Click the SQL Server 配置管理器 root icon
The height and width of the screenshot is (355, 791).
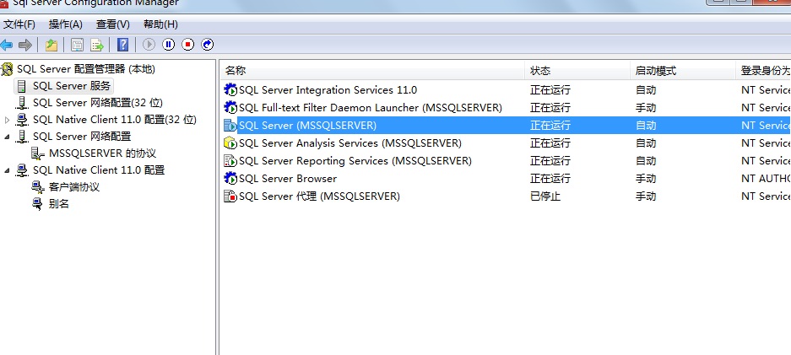tap(7, 69)
